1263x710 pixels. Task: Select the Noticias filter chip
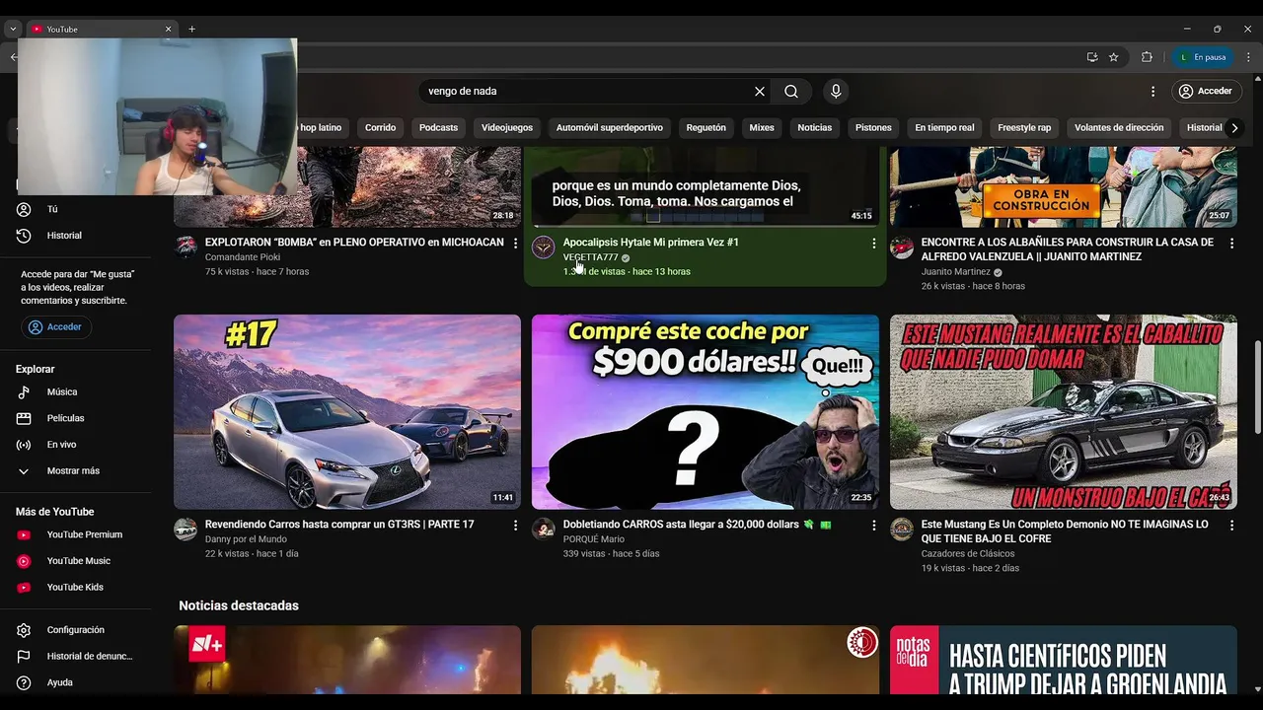tap(815, 127)
